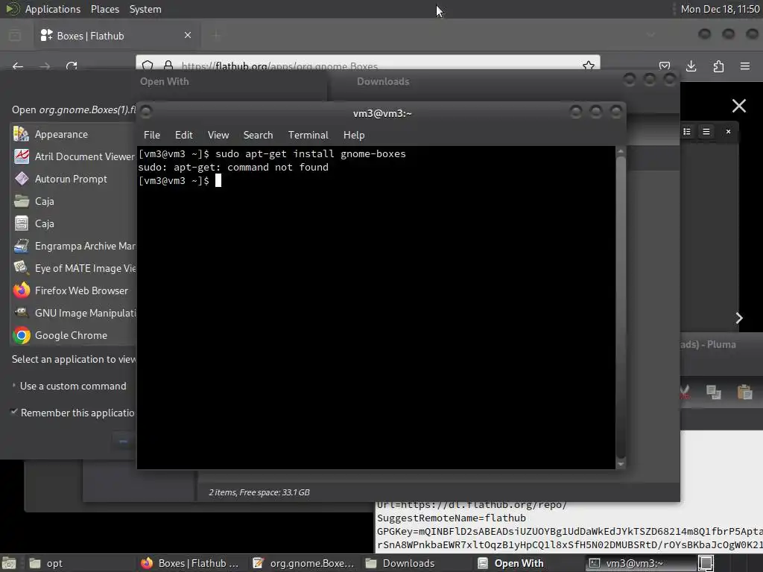Click the Firefox shield tracking protection icon
The image size is (763, 572).
pyautogui.click(x=148, y=66)
